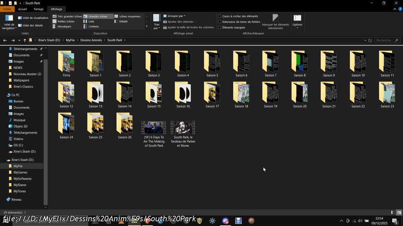Click Dessins Animés in the breadcrumb path

pos(91,40)
